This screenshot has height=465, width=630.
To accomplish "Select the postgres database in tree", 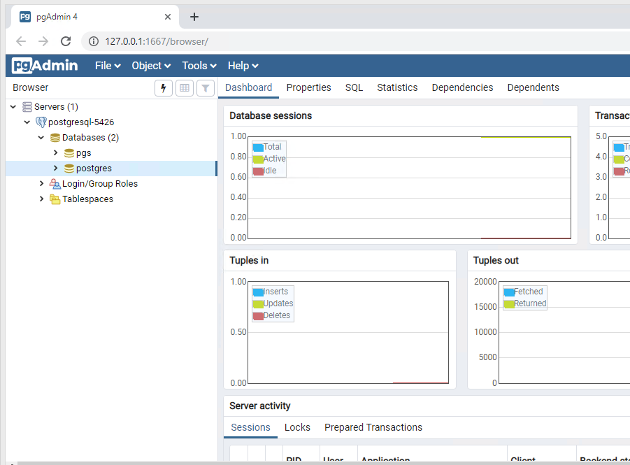I will click(x=94, y=169).
